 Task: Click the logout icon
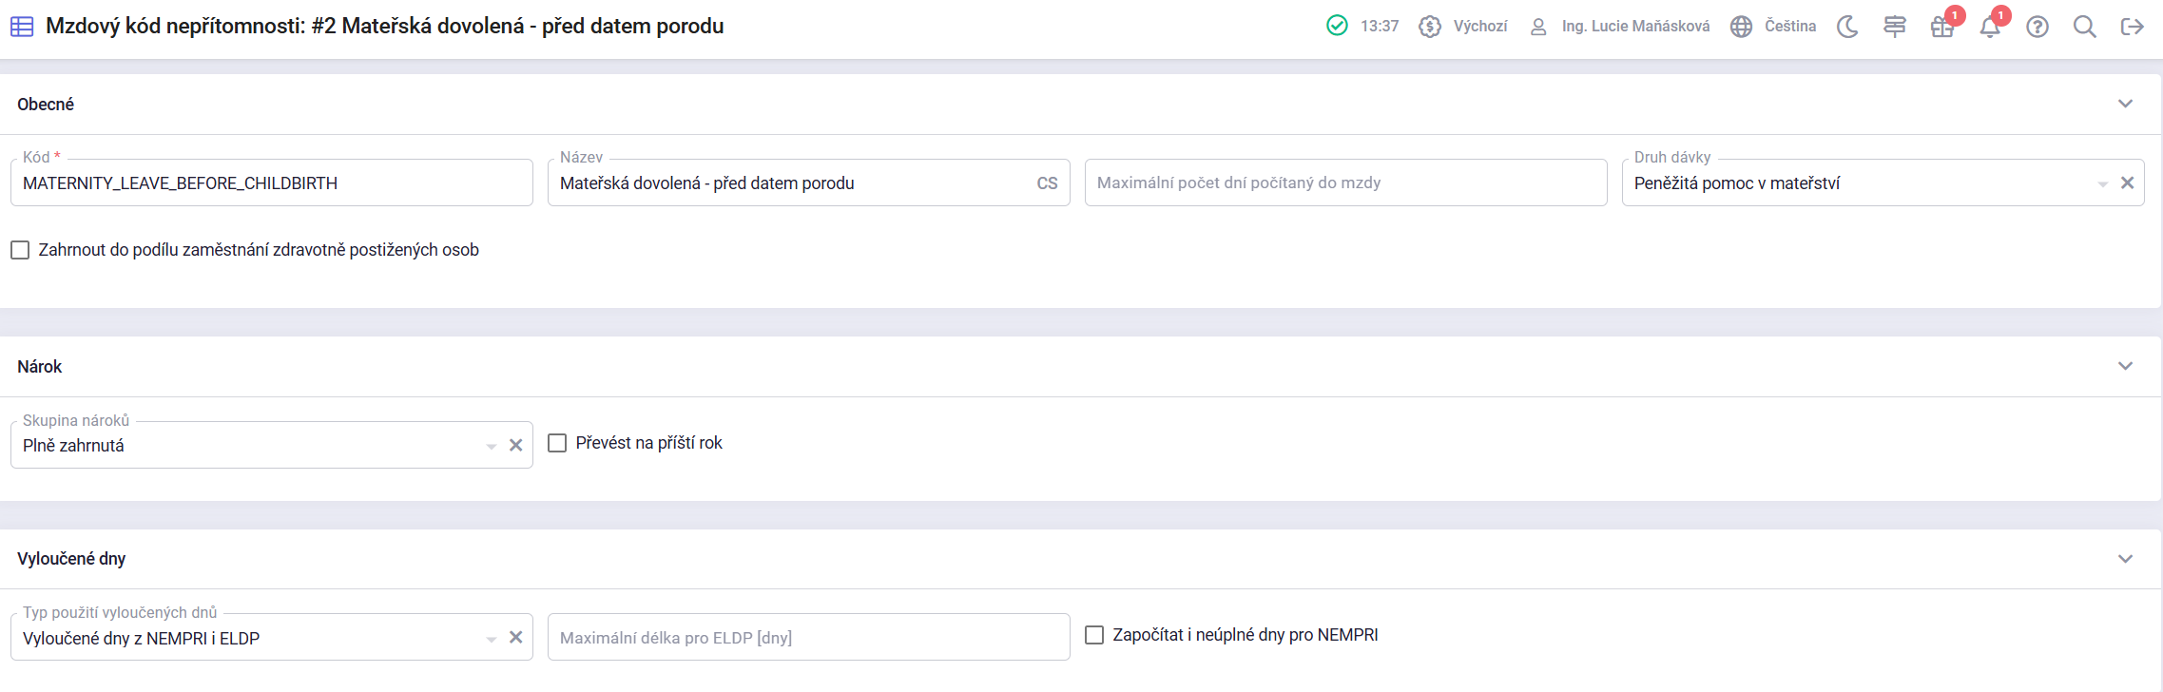2132,27
